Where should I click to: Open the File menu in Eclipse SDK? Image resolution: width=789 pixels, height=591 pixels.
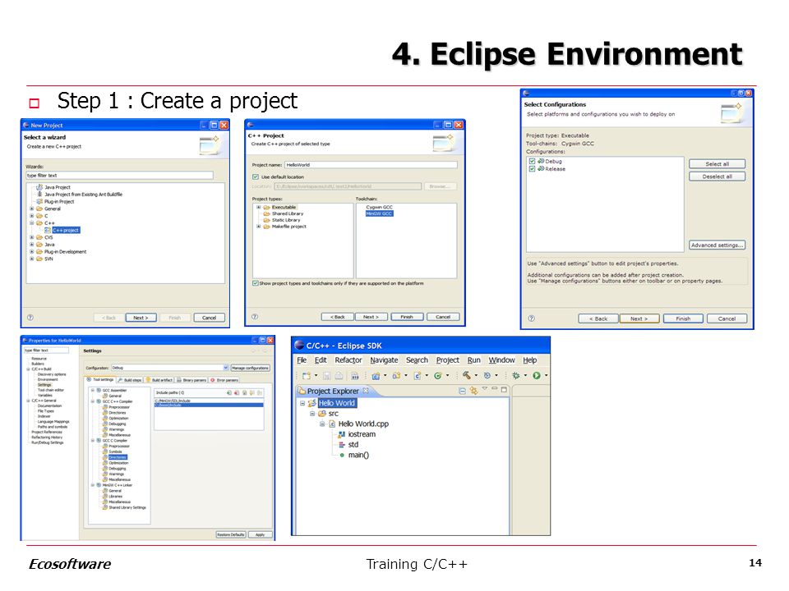pos(302,360)
